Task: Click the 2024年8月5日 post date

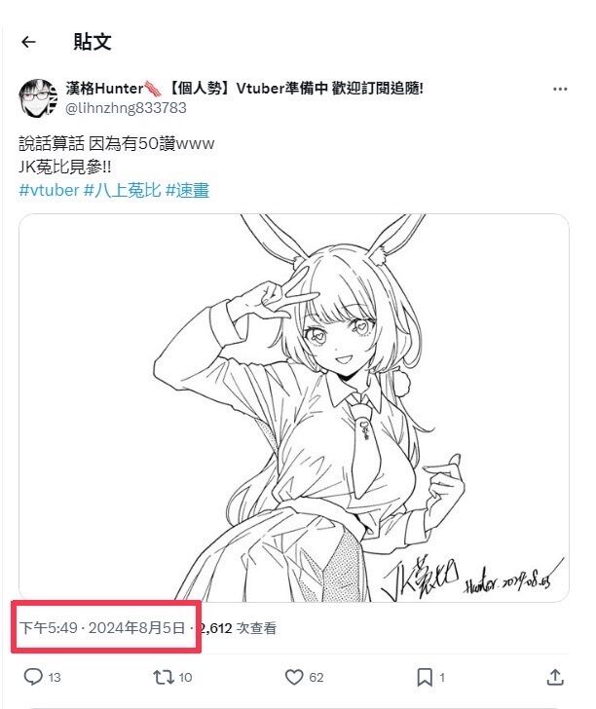Action: click(136, 627)
